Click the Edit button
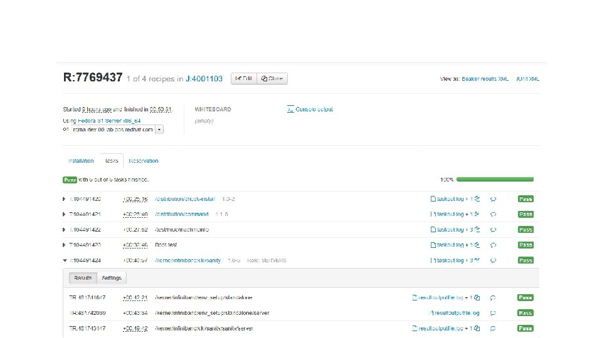602x338 pixels. coord(244,79)
